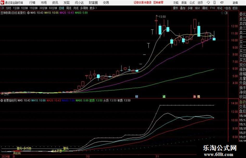Select the 日线 daily period tab
Viewport: 246px width, 158px height.
pyautogui.click(x=61, y=8)
